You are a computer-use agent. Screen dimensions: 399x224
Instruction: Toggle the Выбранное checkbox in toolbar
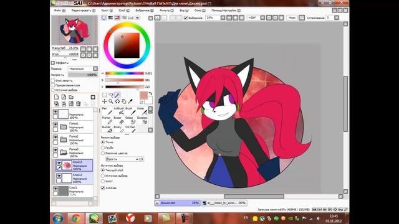pos(186,18)
